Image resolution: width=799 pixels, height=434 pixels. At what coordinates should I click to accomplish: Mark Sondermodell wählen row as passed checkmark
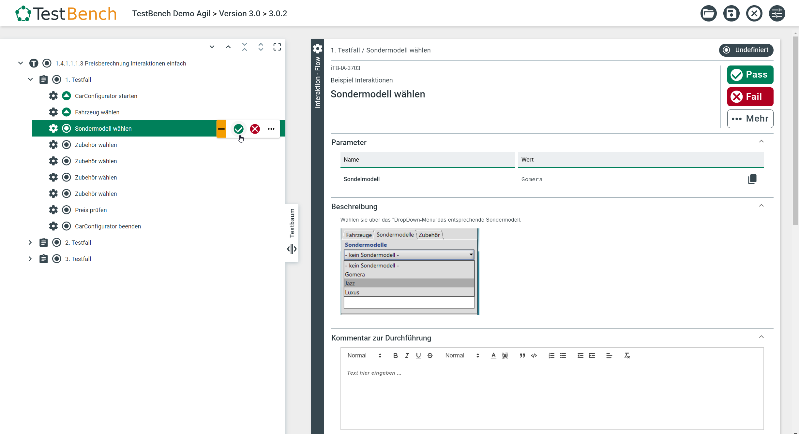point(239,129)
